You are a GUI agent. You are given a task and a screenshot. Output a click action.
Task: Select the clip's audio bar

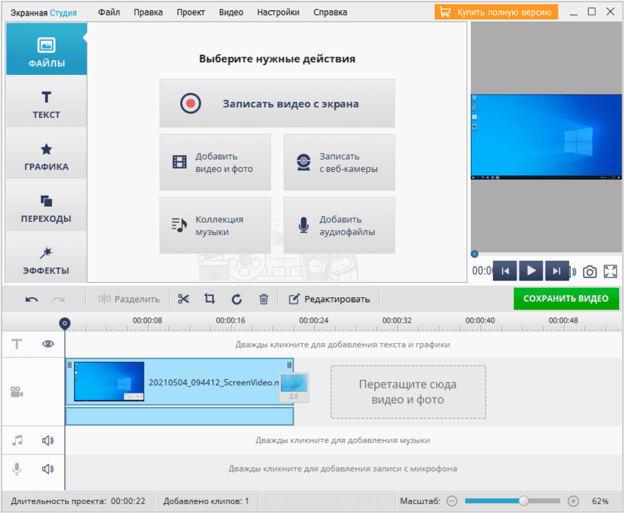point(180,417)
